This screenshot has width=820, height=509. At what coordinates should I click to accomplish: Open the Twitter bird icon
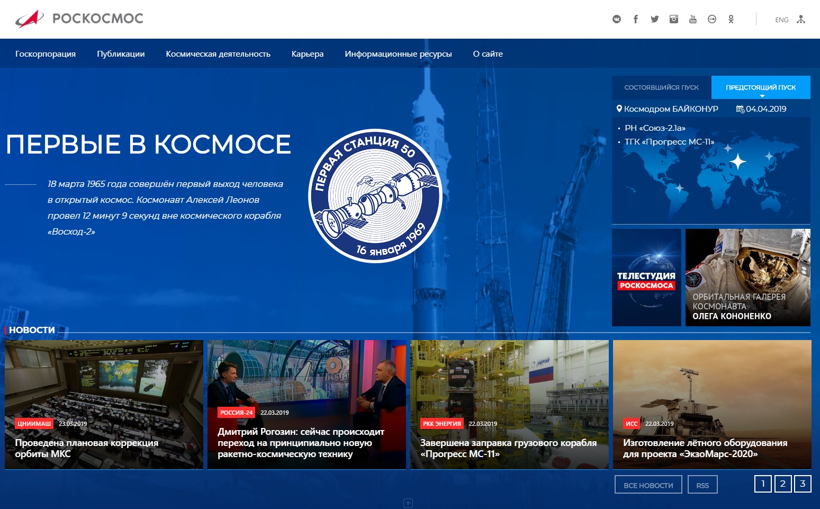(655, 19)
